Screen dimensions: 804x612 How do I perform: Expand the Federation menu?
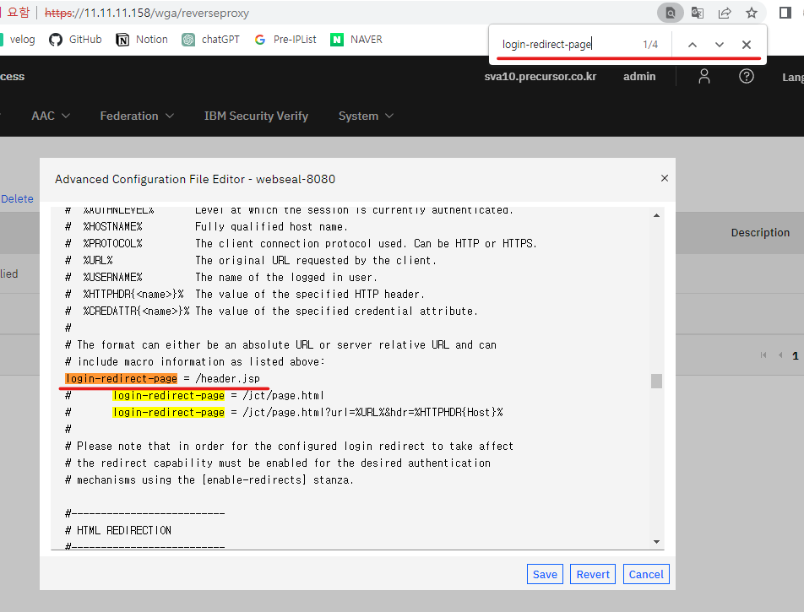tap(137, 116)
